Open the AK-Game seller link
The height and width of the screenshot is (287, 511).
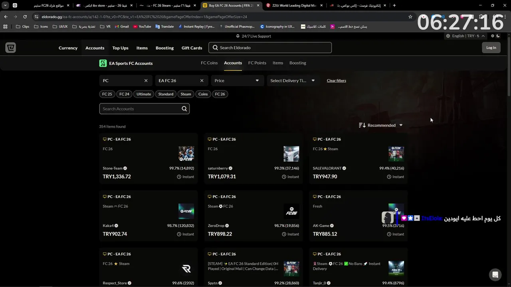321,226
